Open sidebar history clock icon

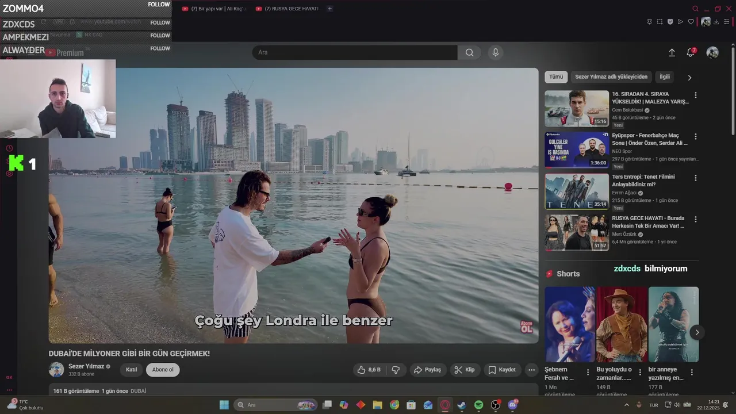click(9, 148)
